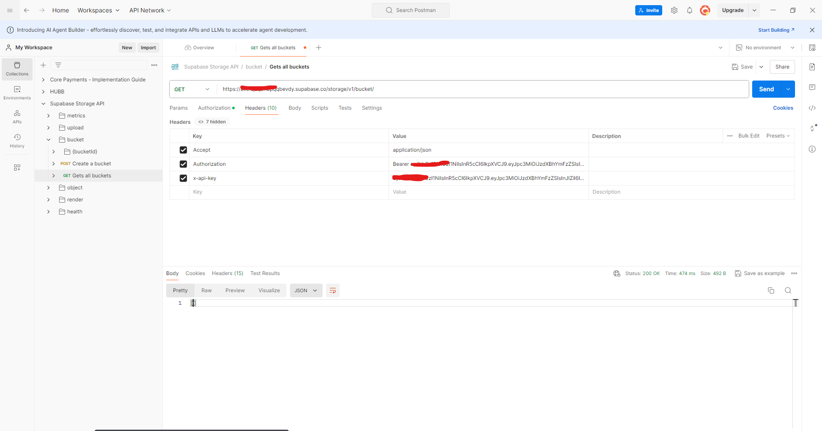Open the code snippet panel
The width and height of the screenshot is (822, 431).
(x=812, y=108)
